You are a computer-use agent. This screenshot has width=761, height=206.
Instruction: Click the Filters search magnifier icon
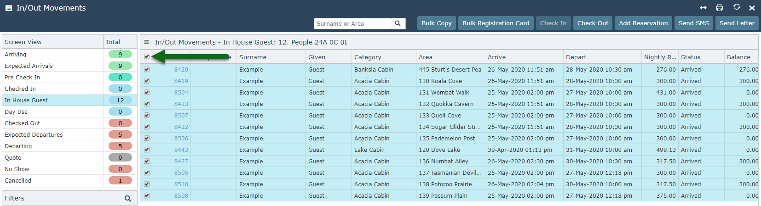tap(128, 199)
